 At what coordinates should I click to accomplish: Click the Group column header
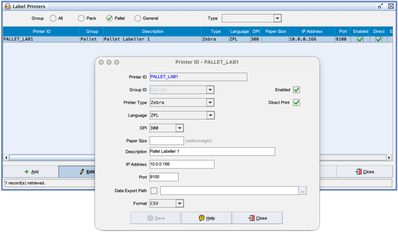coord(92,31)
